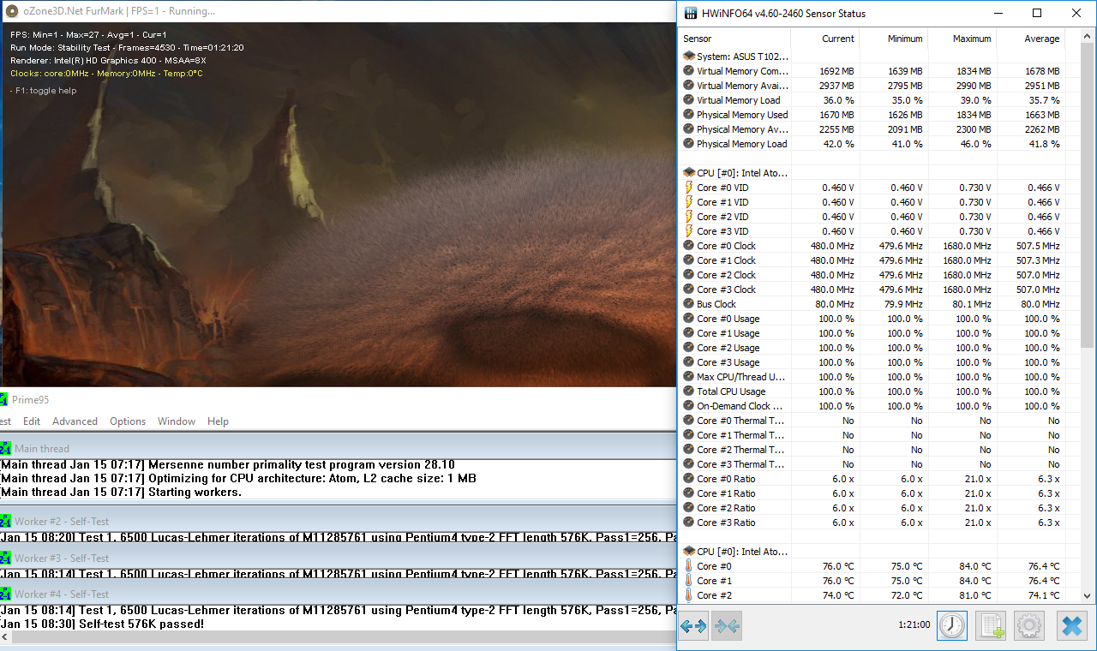The width and height of the screenshot is (1097, 651).
Task: Click the thermometer icon beside Core #0 temperature
Action: [689, 566]
